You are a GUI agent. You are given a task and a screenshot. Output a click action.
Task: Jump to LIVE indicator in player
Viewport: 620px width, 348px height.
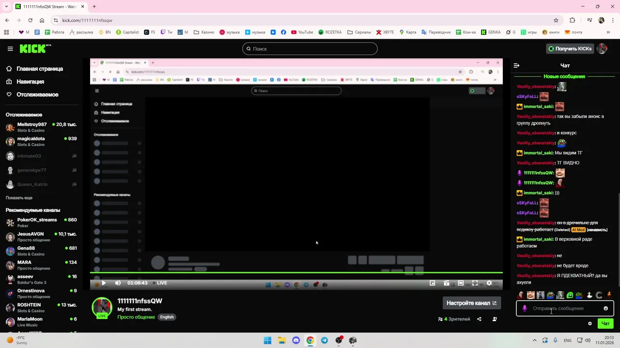point(160,283)
